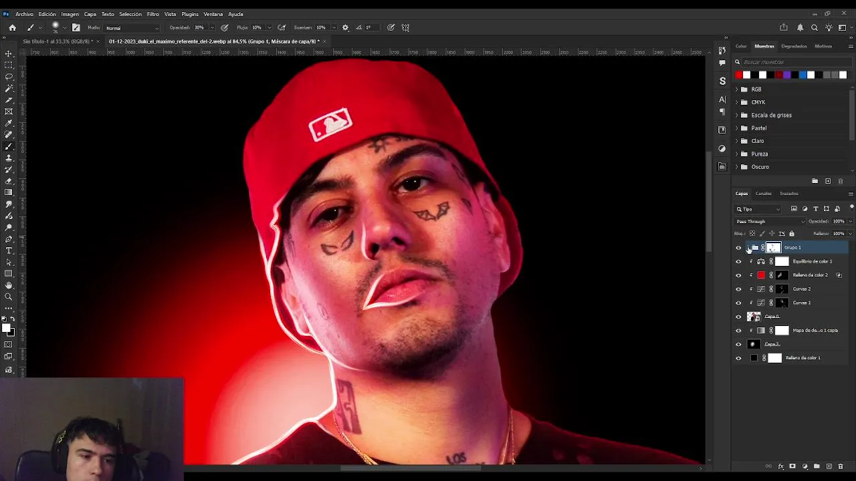Switch to the Canales tab
The width and height of the screenshot is (856, 481).
tap(763, 194)
